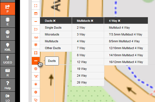Pick plain Multiduct 4 Way entry
Screen dimensions: 155x102
[126, 28]
